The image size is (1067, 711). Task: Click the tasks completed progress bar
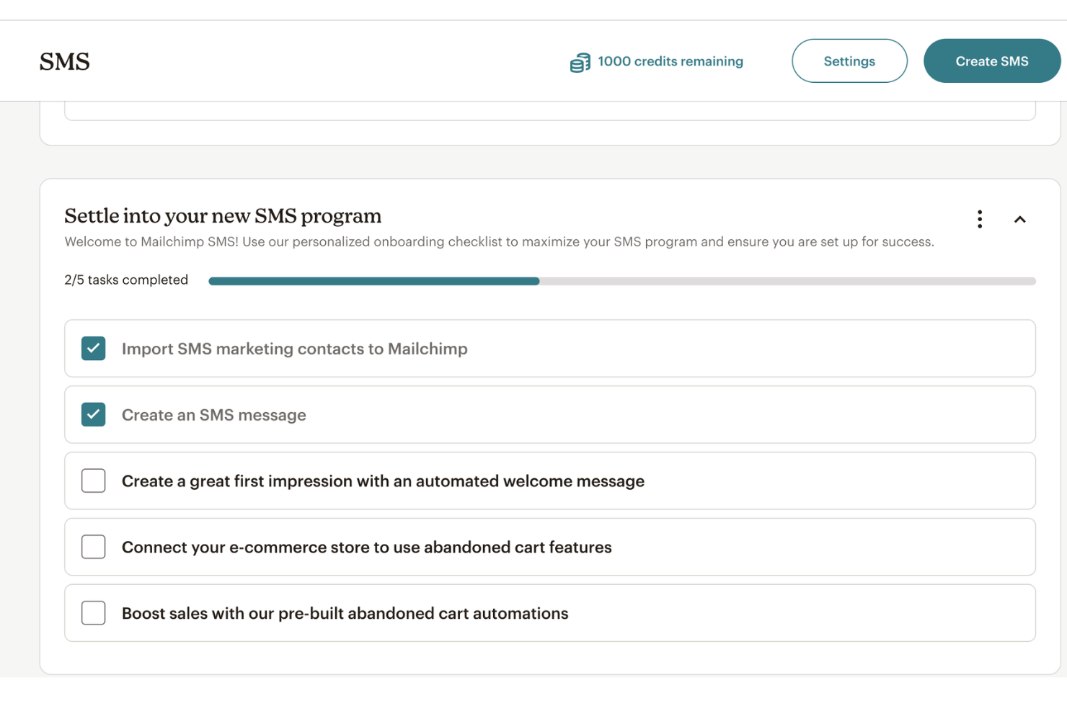(x=620, y=280)
